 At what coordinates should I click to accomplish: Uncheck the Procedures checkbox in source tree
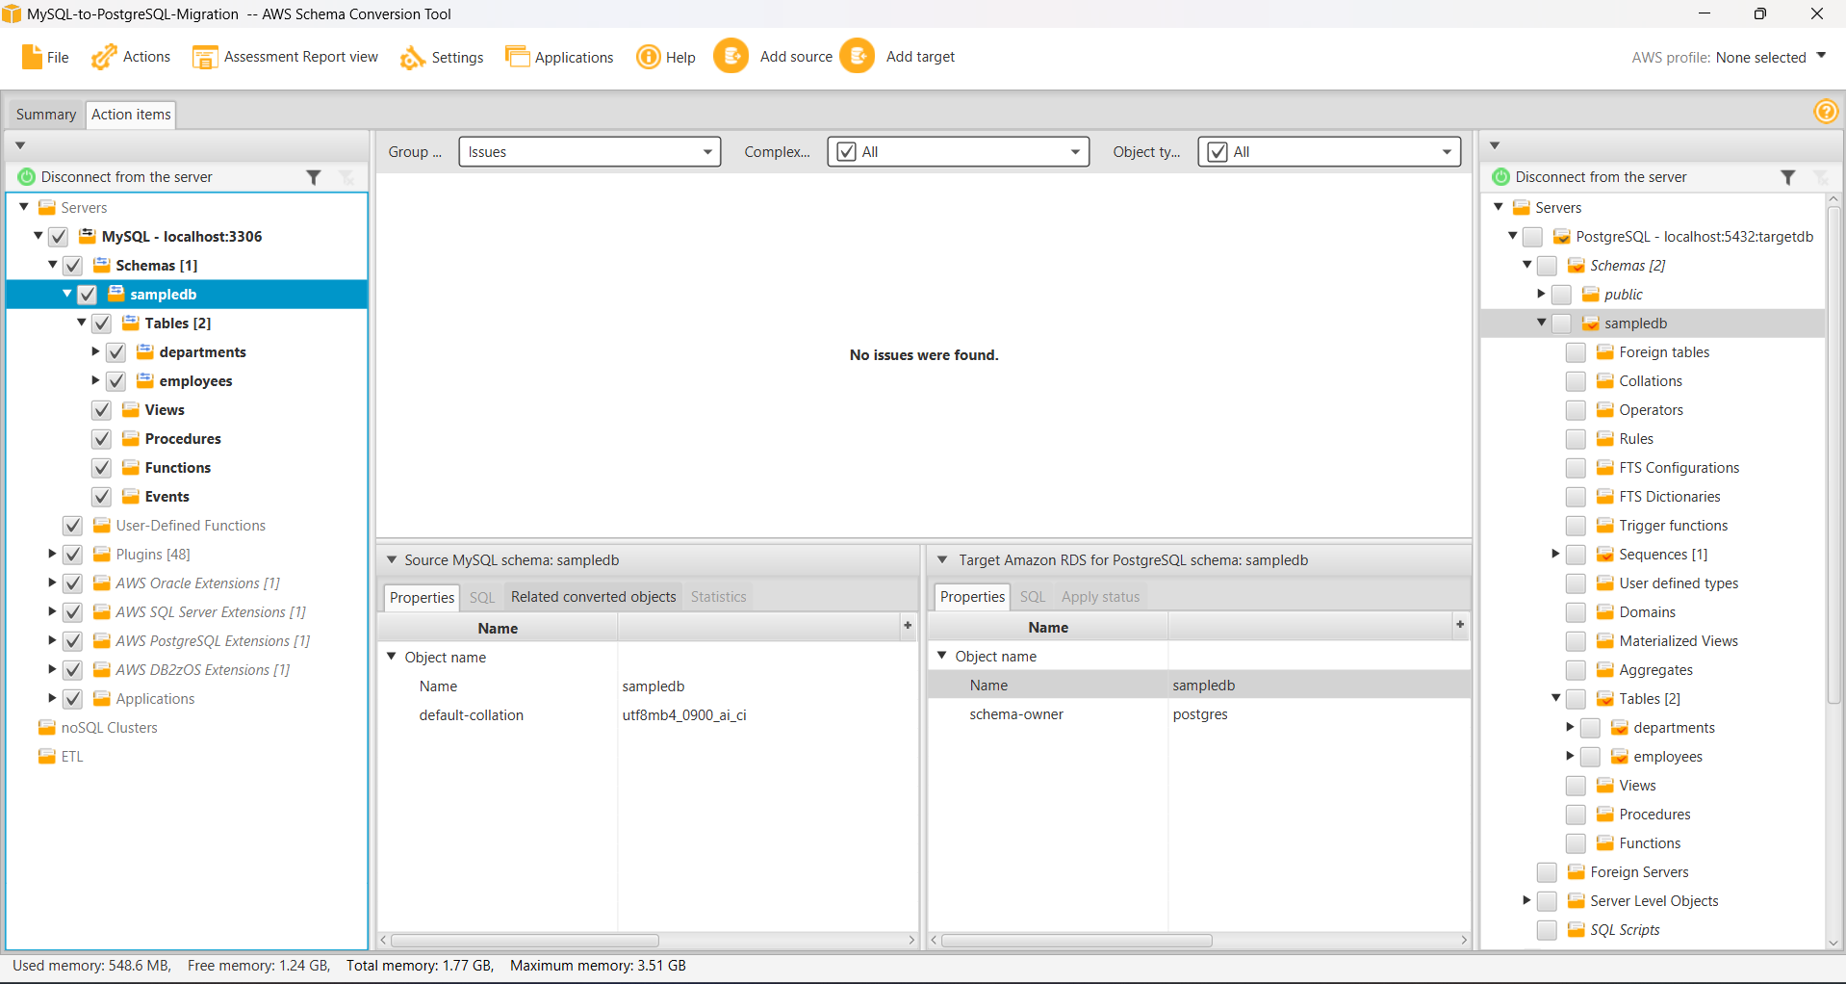point(101,438)
